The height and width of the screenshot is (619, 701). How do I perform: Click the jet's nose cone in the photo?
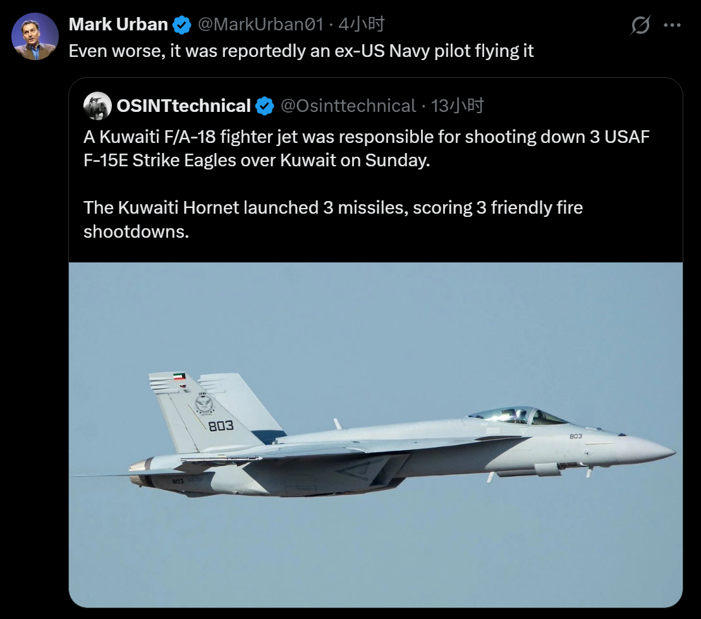[x=651, y=450]
